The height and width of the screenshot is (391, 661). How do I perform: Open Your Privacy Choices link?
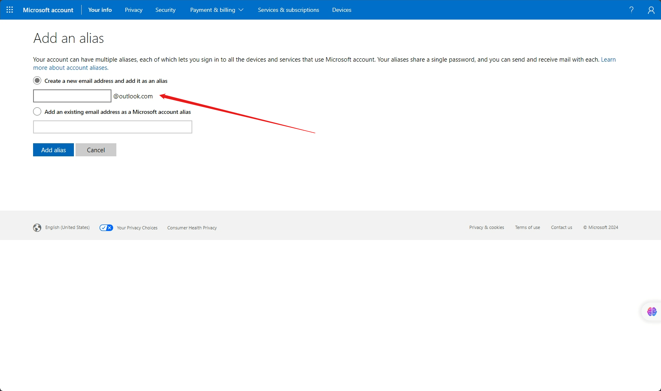[137, 228]
